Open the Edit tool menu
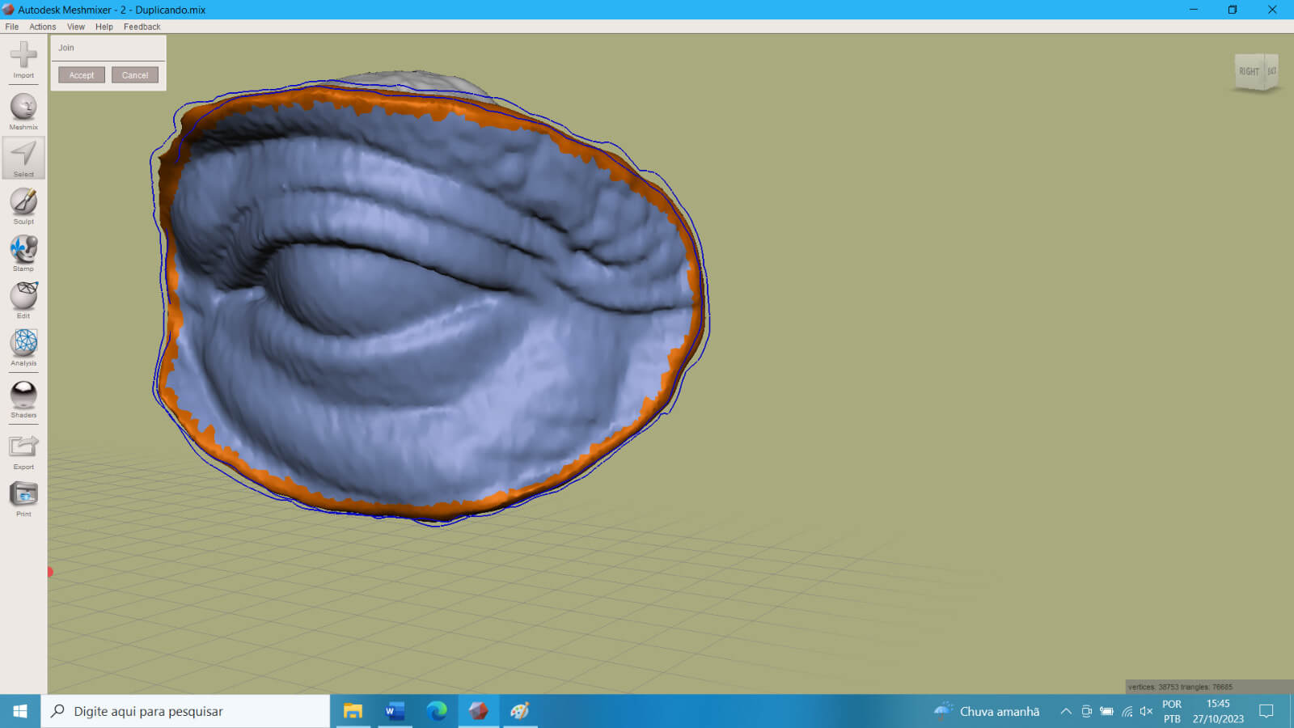This screenshot has width=1294, height=728. (x=23, y=300)
